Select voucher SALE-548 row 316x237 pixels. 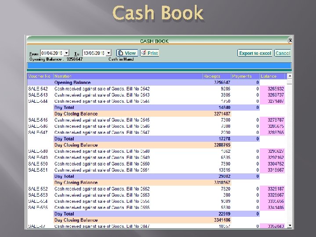[x=156, y=151]
